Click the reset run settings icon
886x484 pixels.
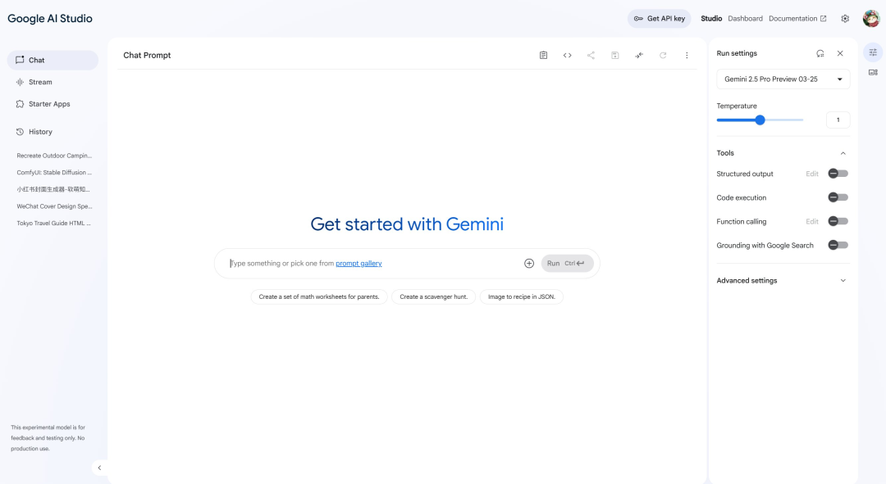(820, 53)
